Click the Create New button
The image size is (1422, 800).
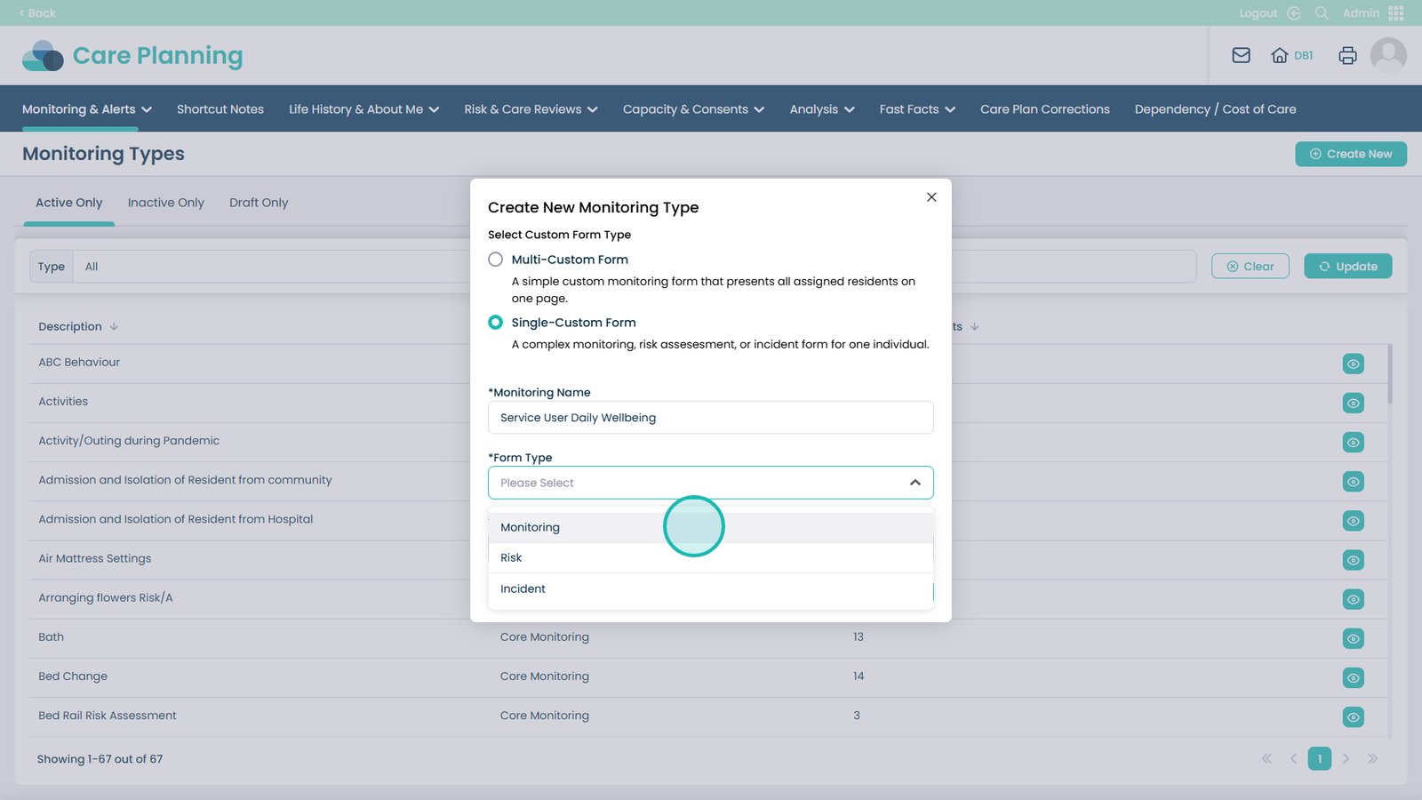coord(1350,154)
